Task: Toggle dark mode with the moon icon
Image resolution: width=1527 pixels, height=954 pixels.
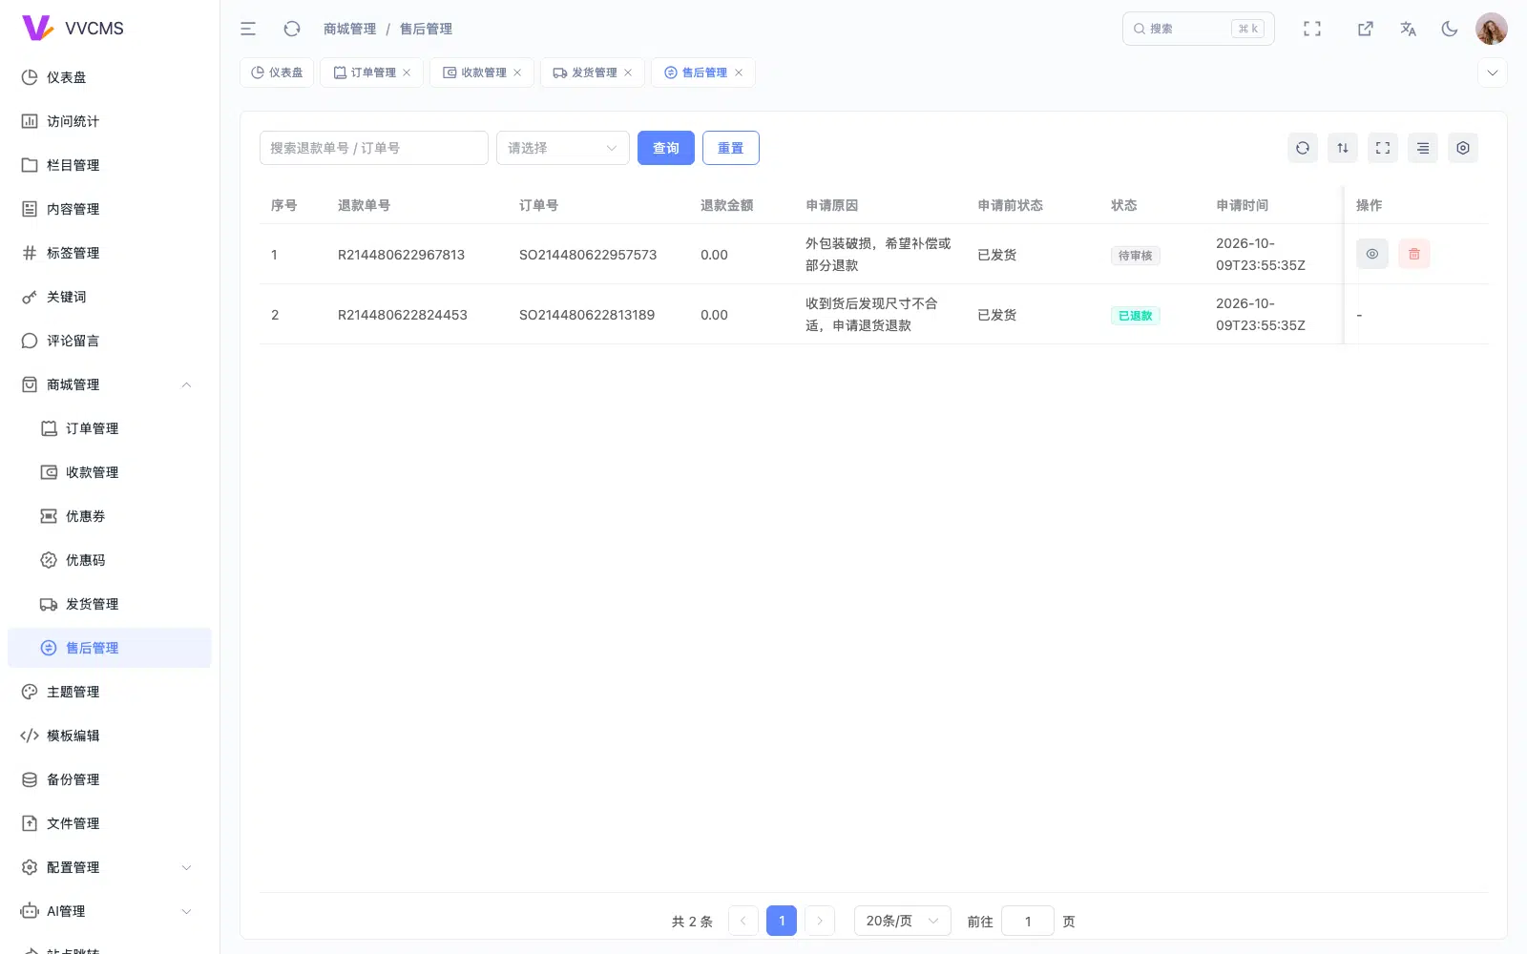Action: coord(1450,29)
